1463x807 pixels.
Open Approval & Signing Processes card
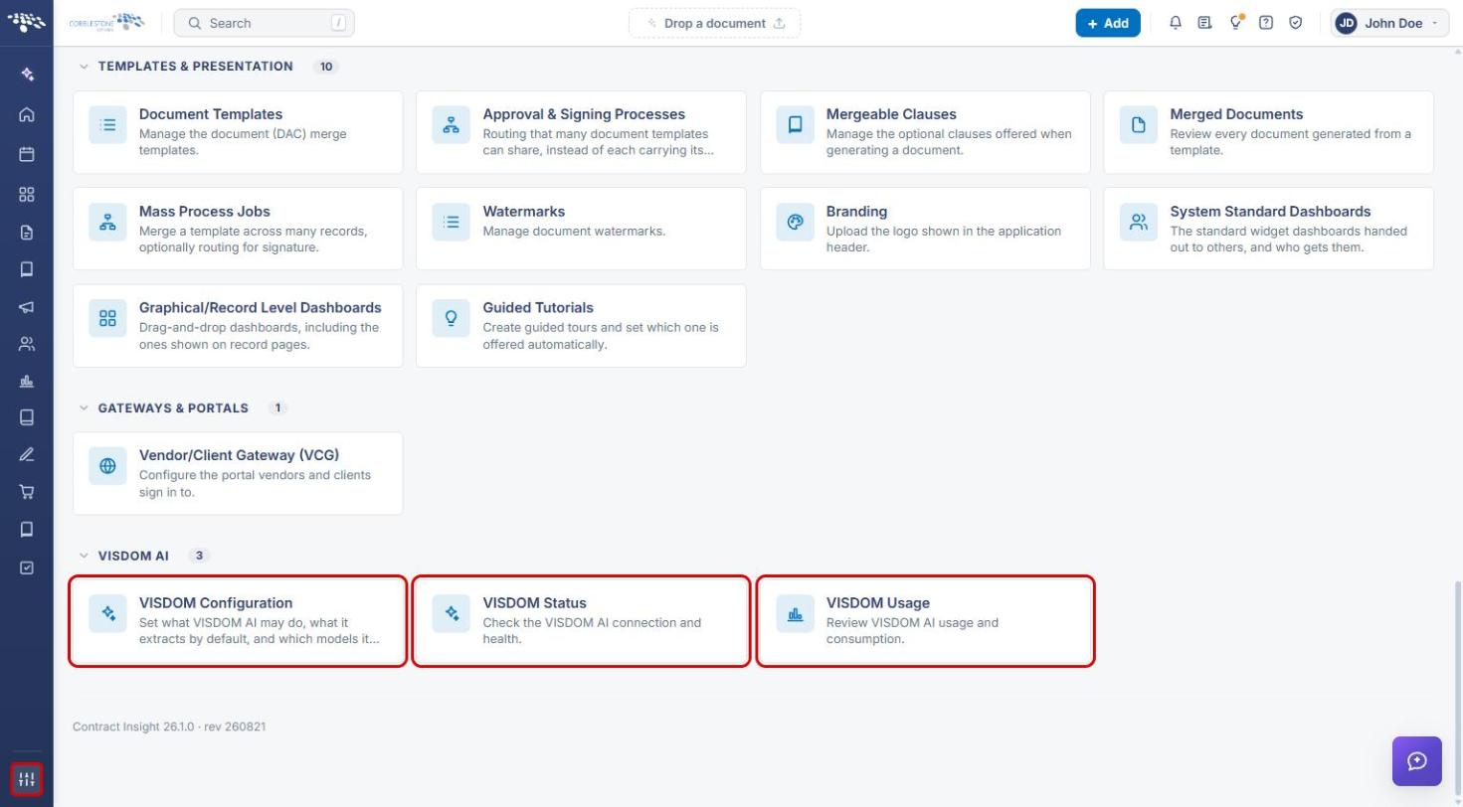tap(581, 133)
